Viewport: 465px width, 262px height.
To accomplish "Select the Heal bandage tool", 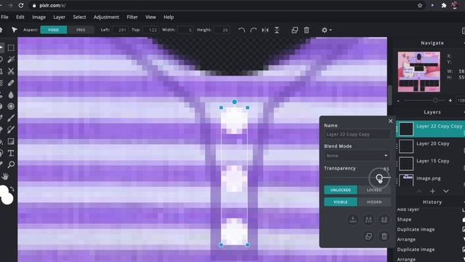I will [11, 83].
